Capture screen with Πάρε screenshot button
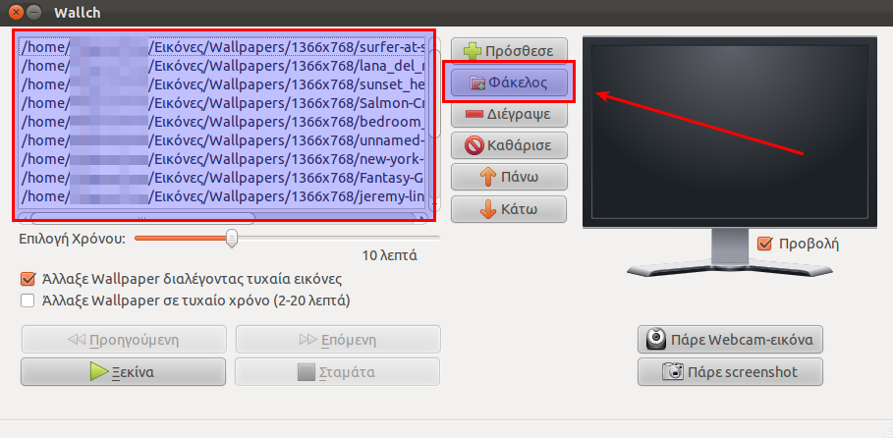Image resolution: width=893 pixels, height=438 pixels. pos(730,372)
